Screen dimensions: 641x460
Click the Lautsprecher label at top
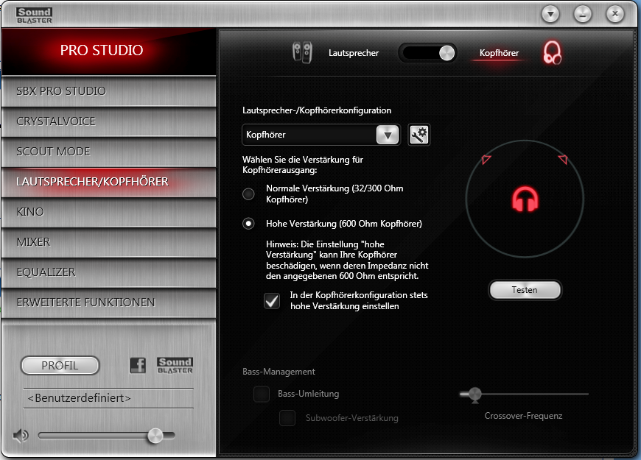(354, 53)
